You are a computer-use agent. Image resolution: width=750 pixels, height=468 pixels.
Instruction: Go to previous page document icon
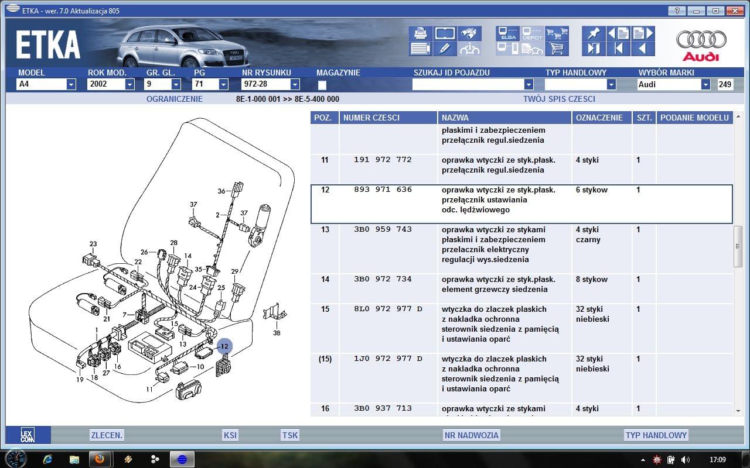(x=618, y=33)
